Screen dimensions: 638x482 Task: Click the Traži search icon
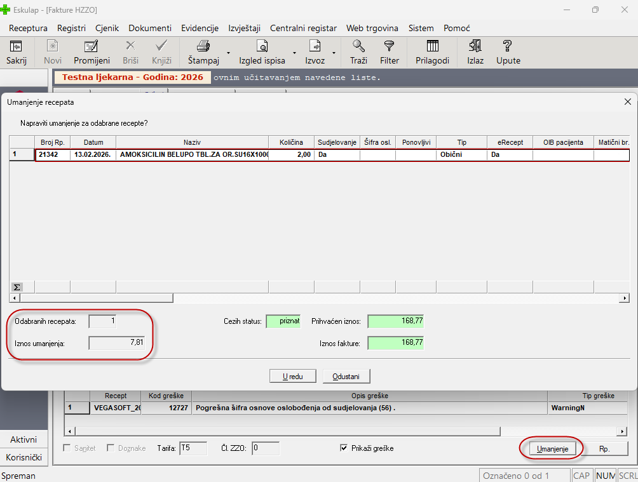(x=358, y=46)
